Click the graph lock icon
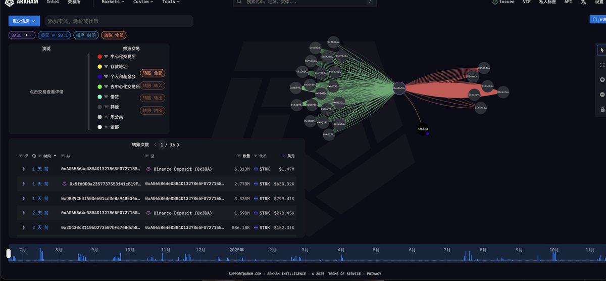 (602, 110)
